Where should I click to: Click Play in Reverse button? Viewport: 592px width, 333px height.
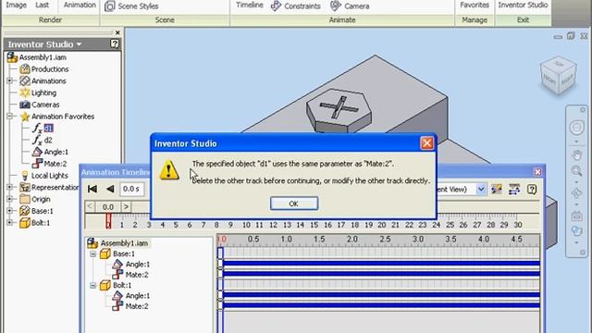tap(110, 189)
